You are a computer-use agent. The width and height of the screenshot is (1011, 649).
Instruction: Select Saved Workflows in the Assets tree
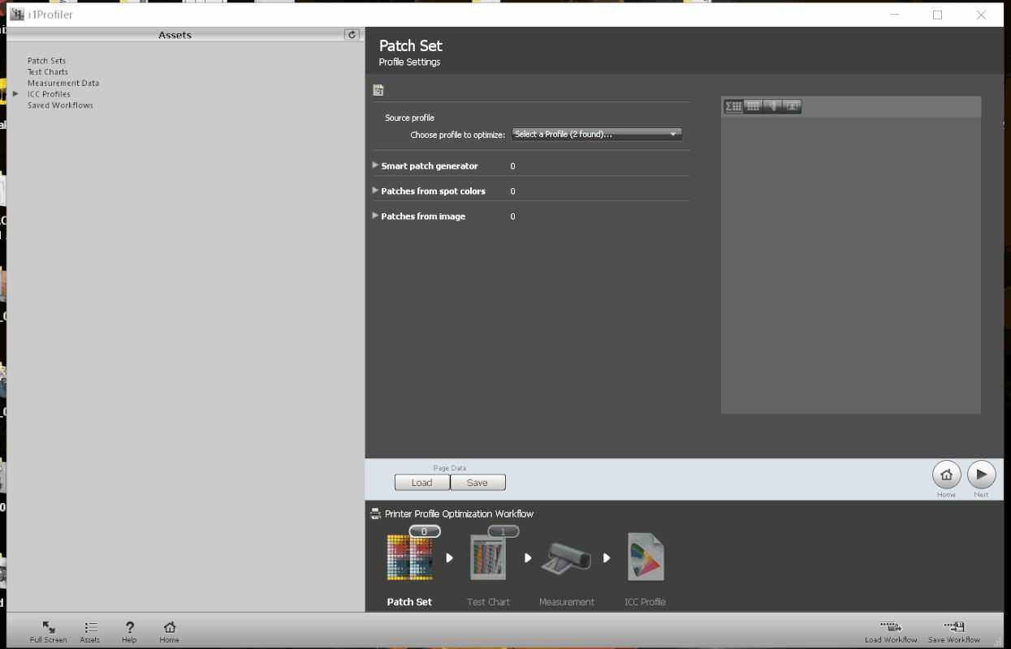[60, 105]
